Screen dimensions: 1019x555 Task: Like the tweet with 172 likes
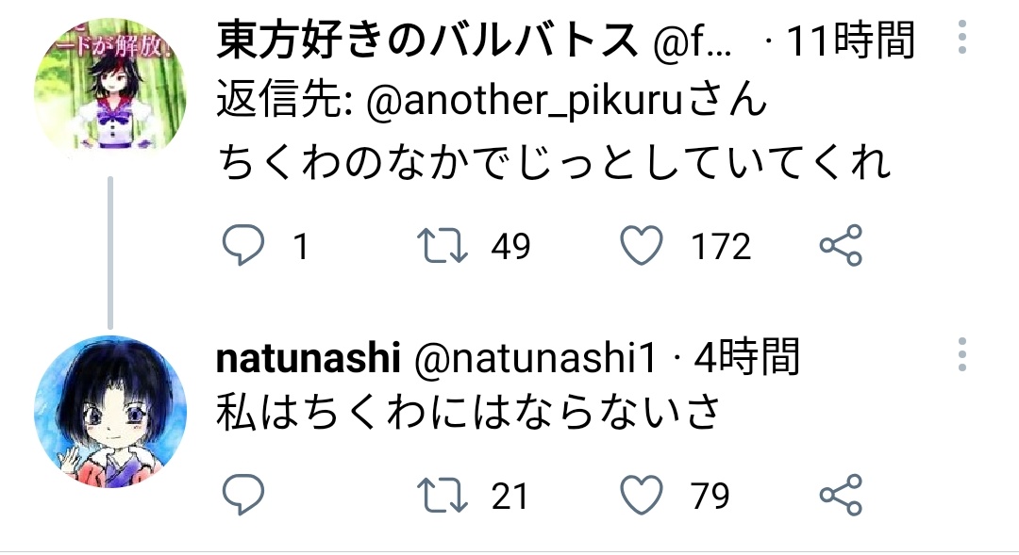click(x=641, y=247)
